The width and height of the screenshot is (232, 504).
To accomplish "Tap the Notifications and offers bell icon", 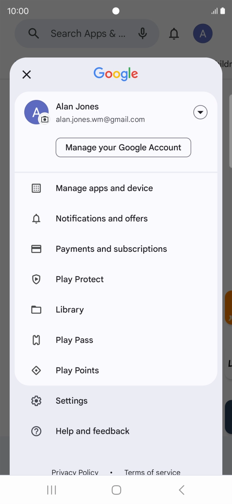I will pos(36,219).
